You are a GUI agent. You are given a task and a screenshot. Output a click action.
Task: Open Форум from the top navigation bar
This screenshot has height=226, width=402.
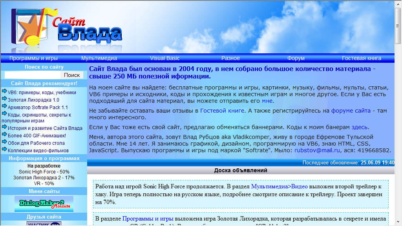click(x=296, y=58)
